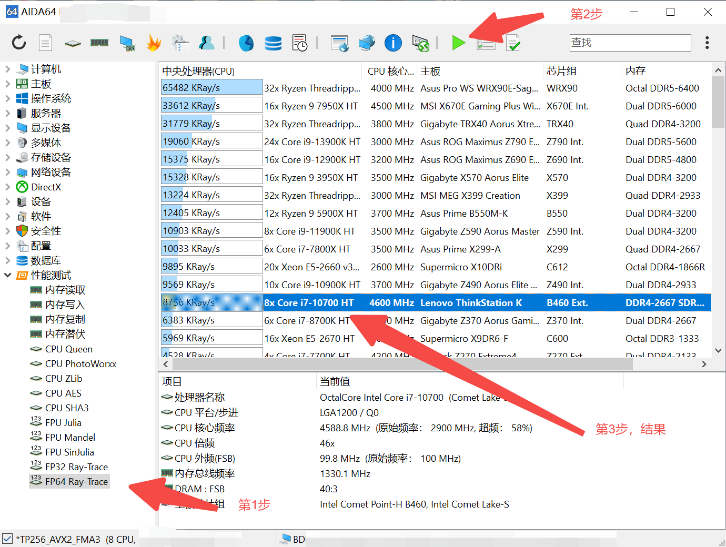The height and width of the screenshot is (547, 726).
Task: Sort by 内存 column header
Action: tap(666, 71)
